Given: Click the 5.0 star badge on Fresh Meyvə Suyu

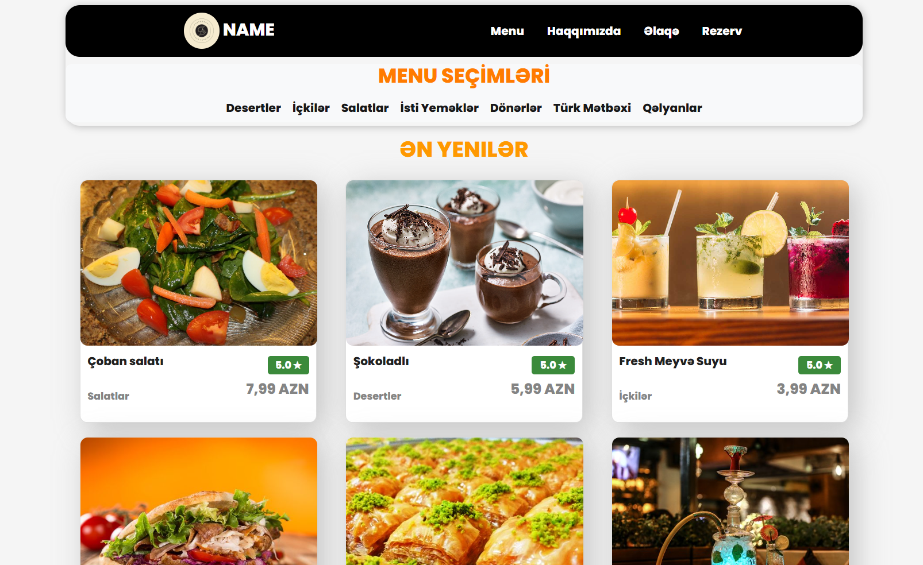Looking at the screenshot, I should [x=820, y=365].
